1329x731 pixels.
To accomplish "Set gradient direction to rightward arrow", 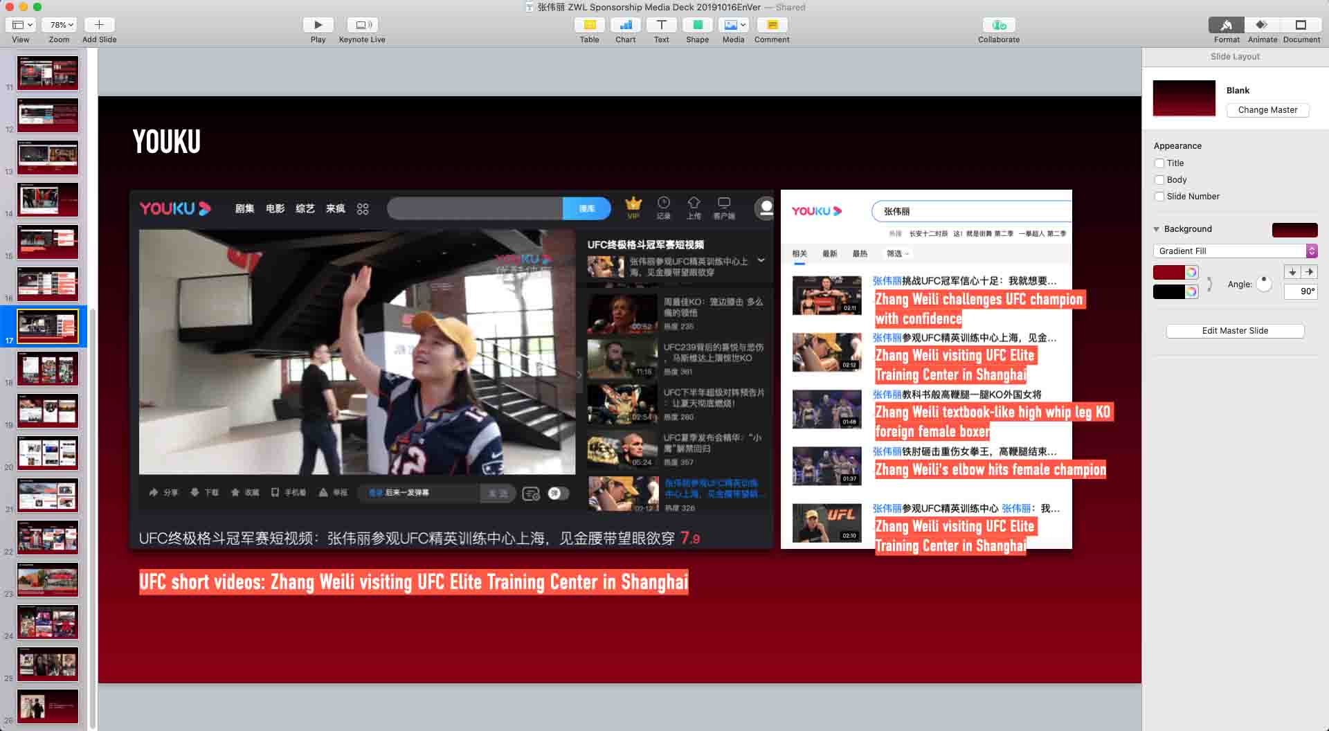I will (1309, 272).
